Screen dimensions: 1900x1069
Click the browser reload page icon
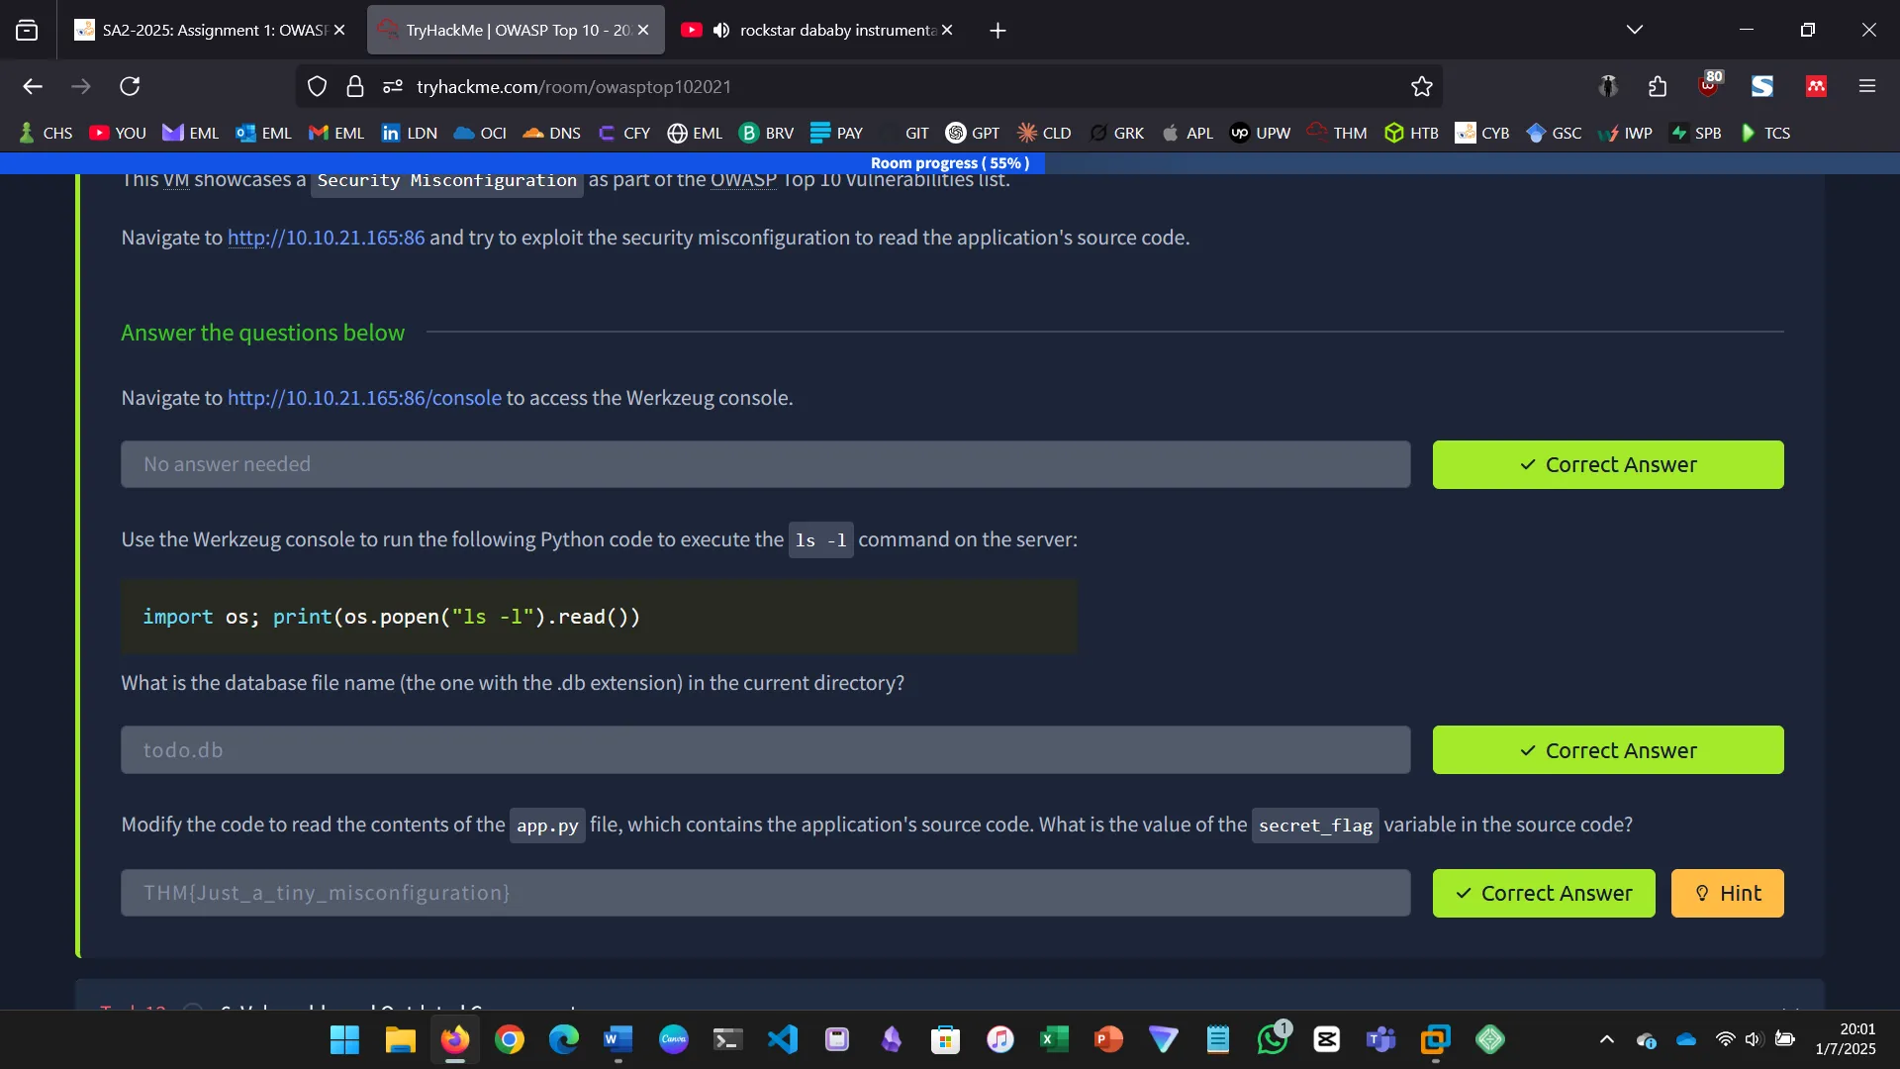tap(130, 87)
